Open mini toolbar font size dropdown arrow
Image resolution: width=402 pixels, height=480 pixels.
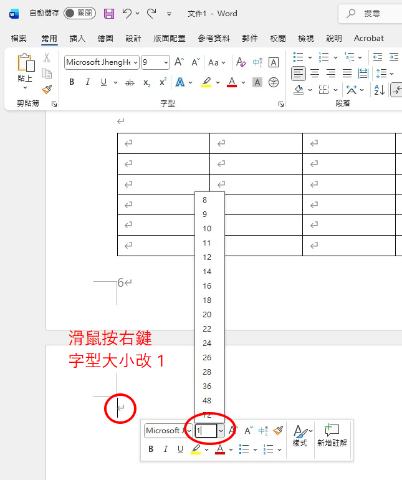tap(221, 431)
